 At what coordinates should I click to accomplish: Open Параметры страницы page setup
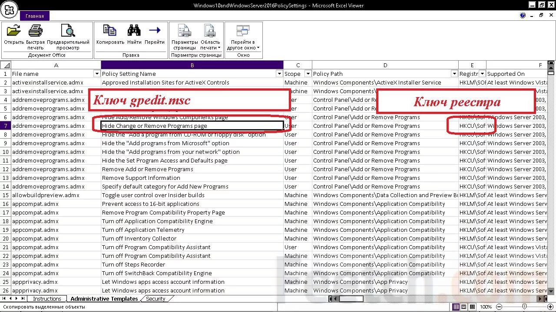pos(185,37)
